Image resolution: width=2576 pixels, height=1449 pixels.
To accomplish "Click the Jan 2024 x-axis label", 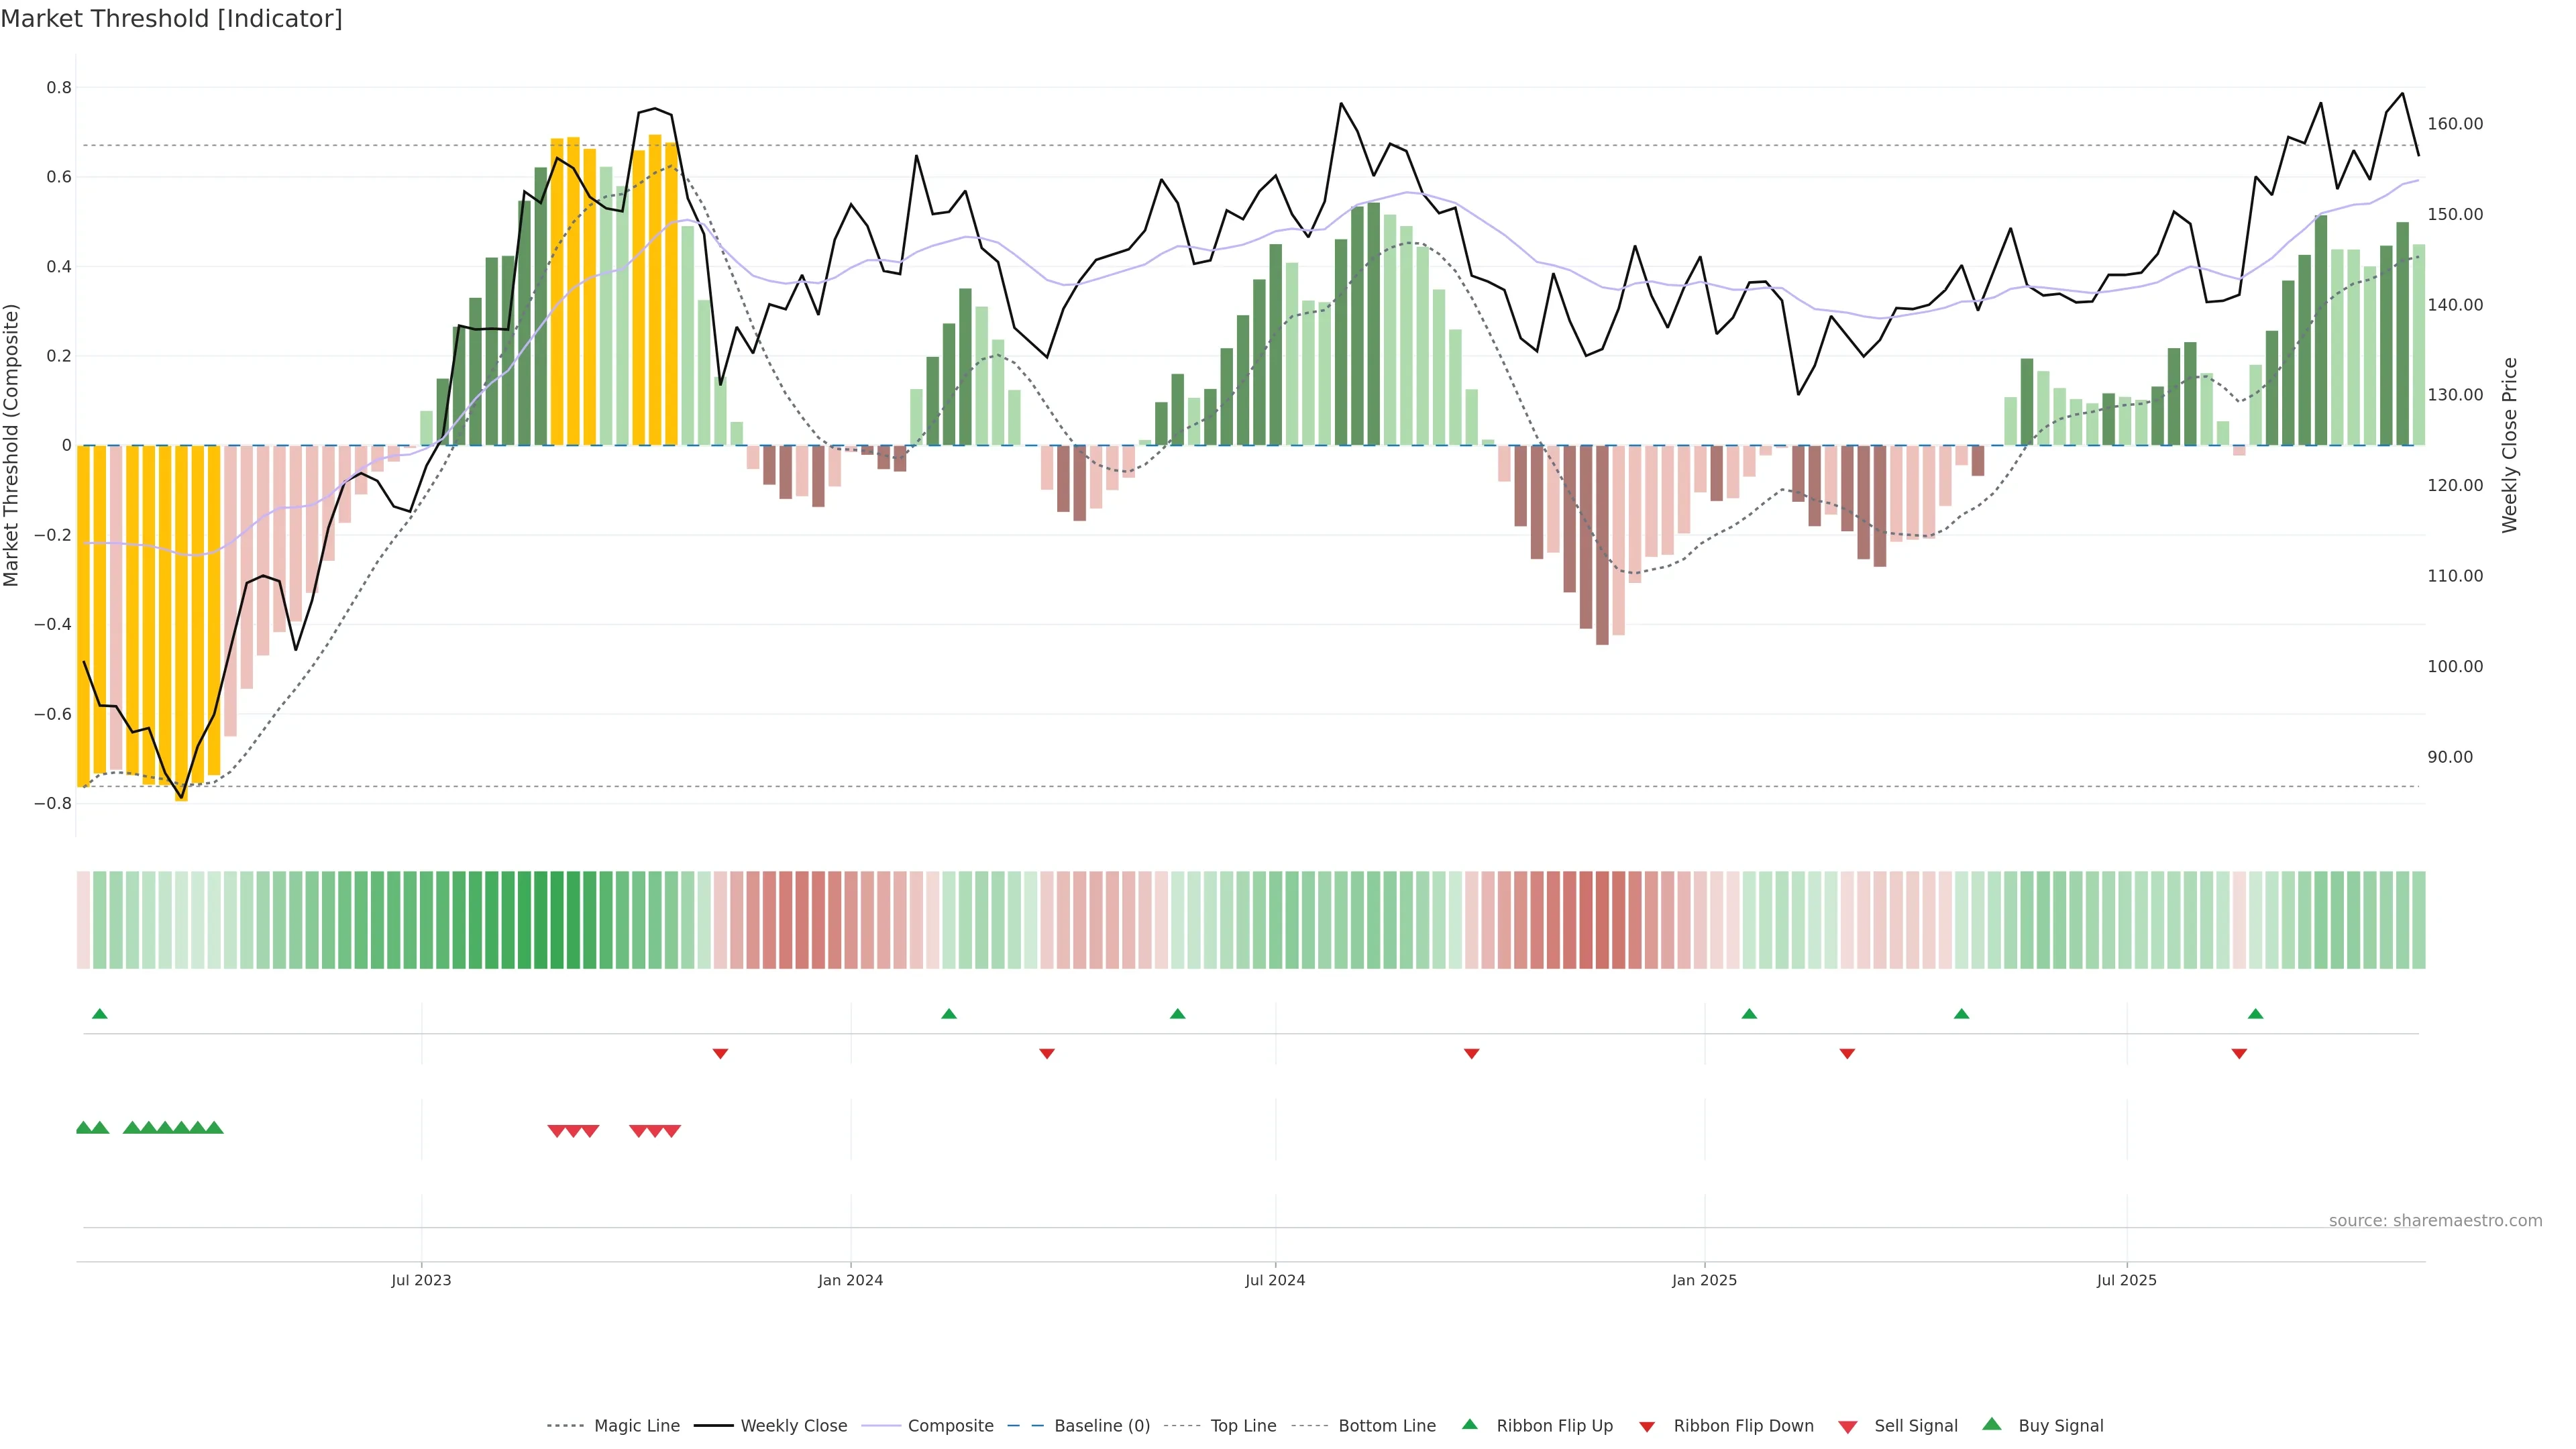I will (850, 1280).
